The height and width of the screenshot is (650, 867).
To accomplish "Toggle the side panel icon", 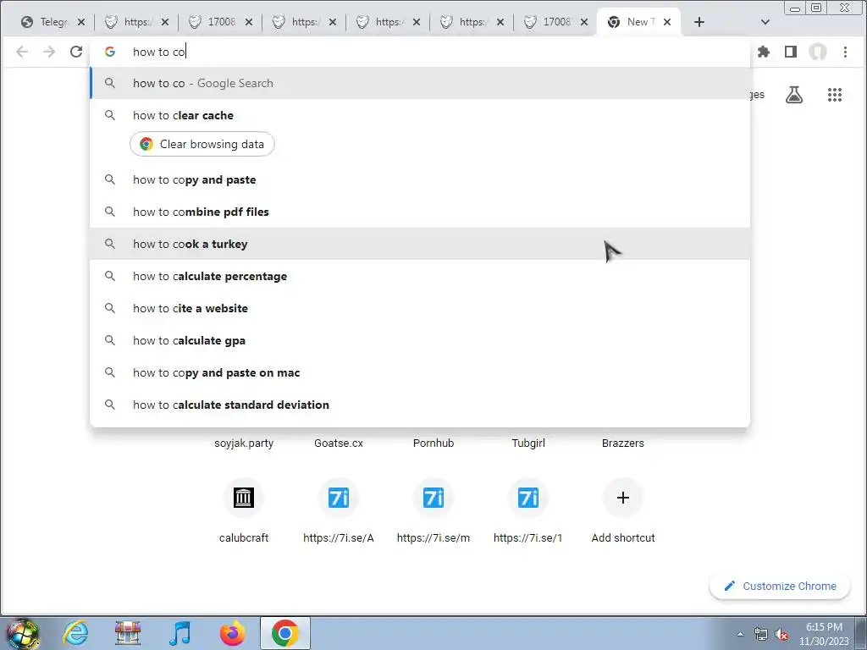I will point(791,52).
